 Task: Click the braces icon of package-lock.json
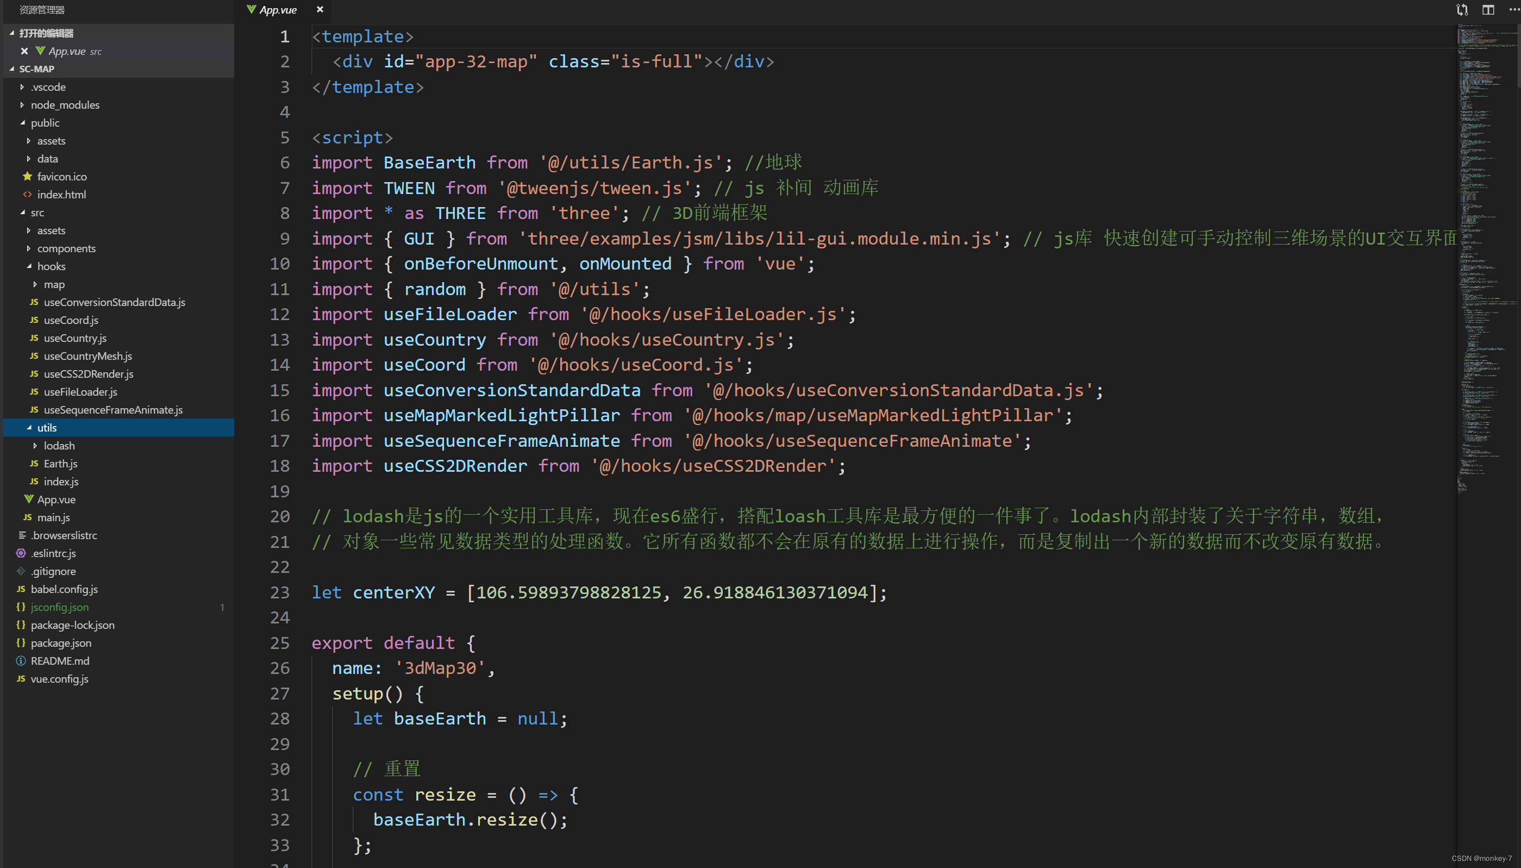(21, 625)
